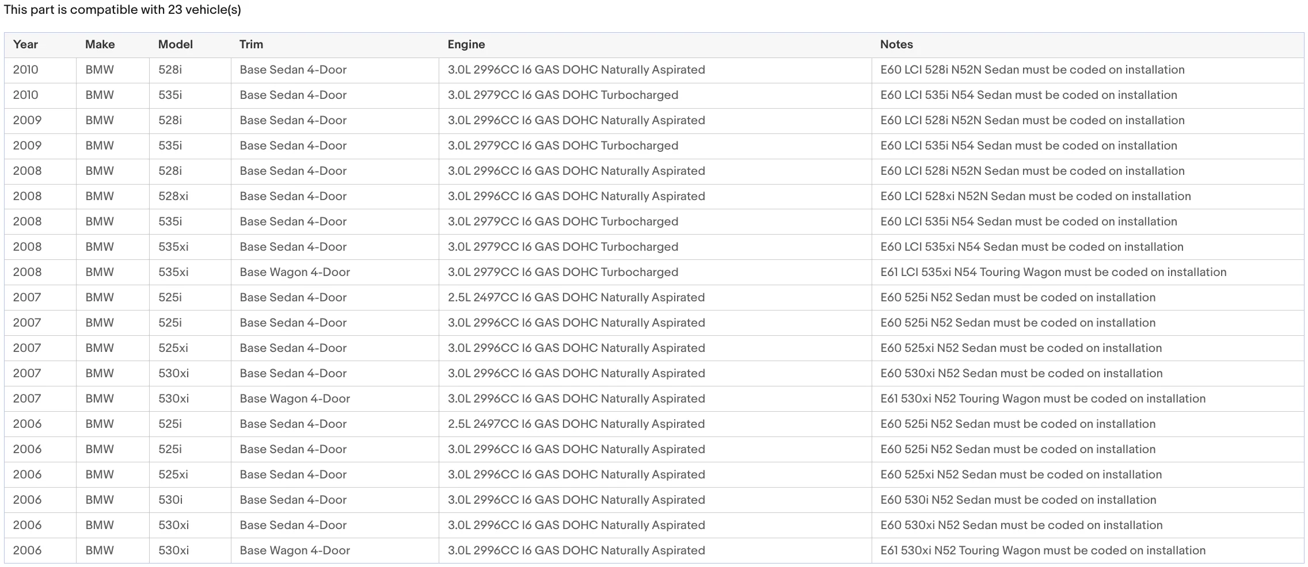
Task: Click 2008 535xi Base Wagon 4-Door trim
Action: point(295,272)
